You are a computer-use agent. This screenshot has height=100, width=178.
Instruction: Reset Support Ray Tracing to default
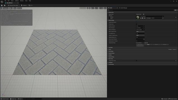[x=176, y=61]
